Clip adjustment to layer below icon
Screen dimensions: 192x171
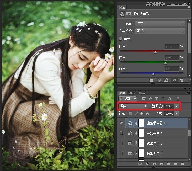coord(151,80)
